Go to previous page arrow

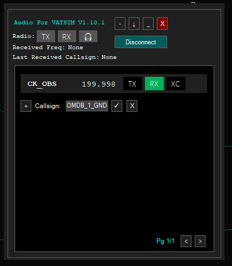click(x=186, y=241)
